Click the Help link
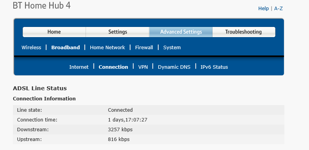 263,9
